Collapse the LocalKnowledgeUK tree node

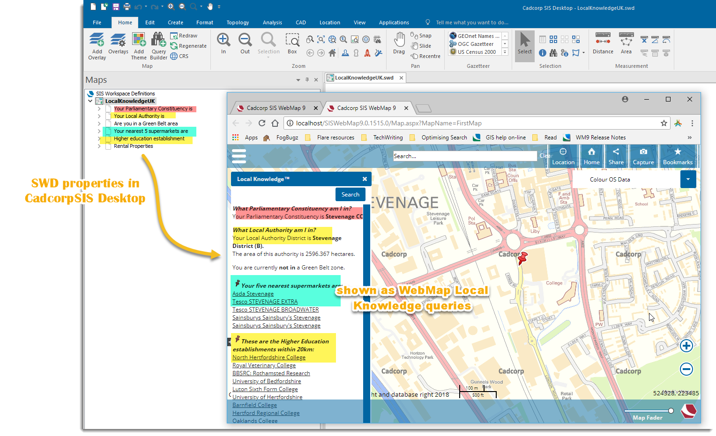pos(90,101)
